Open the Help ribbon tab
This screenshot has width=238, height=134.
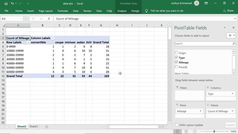pyautogui.click(x=109, y=11)
